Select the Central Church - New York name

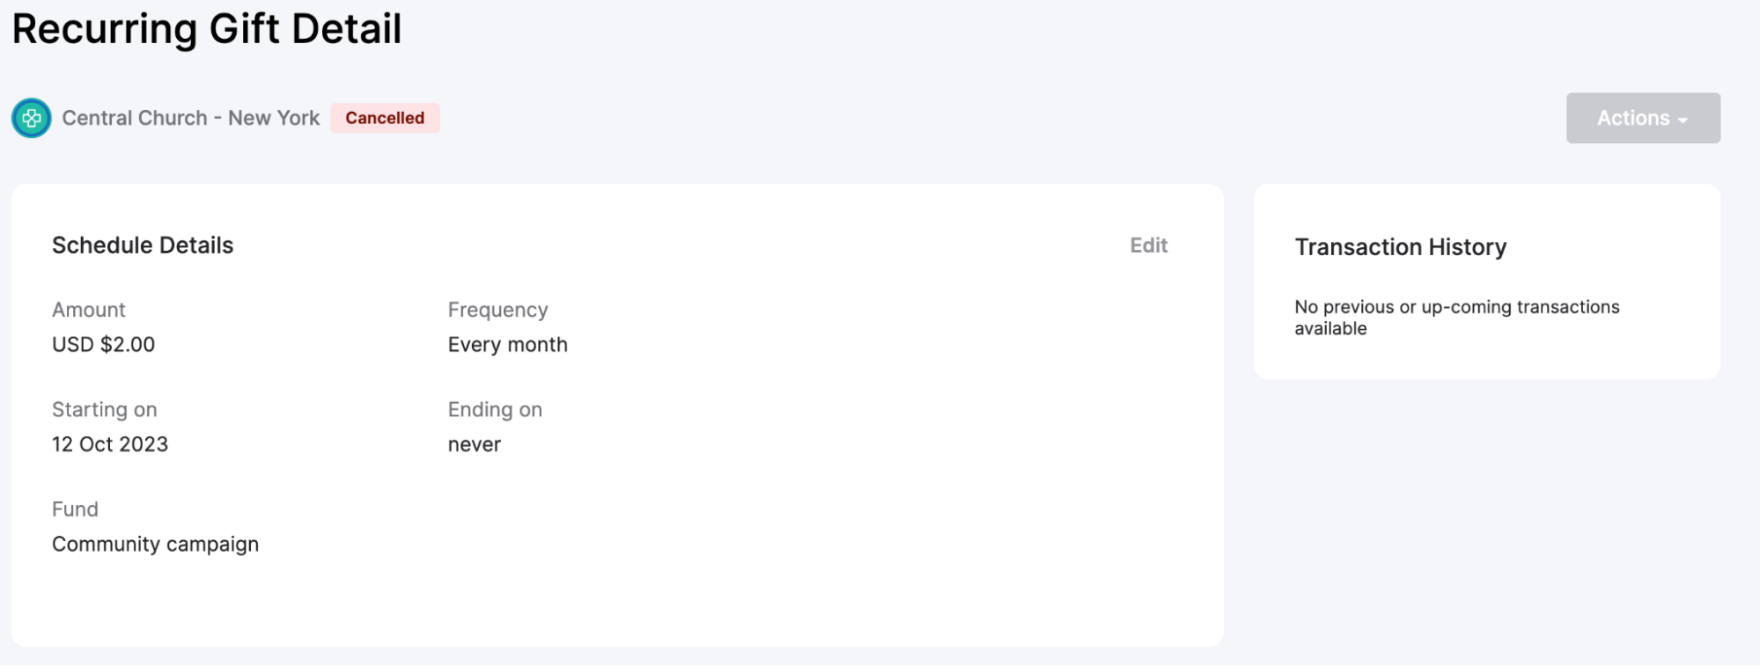(x=190, y=118)
